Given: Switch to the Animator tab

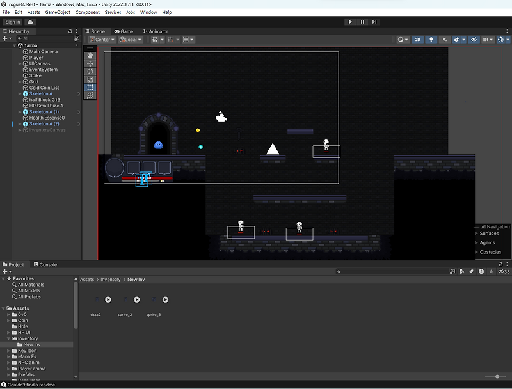Looking at the screenshot, I should pyautogui.click(x=156, y=31).
